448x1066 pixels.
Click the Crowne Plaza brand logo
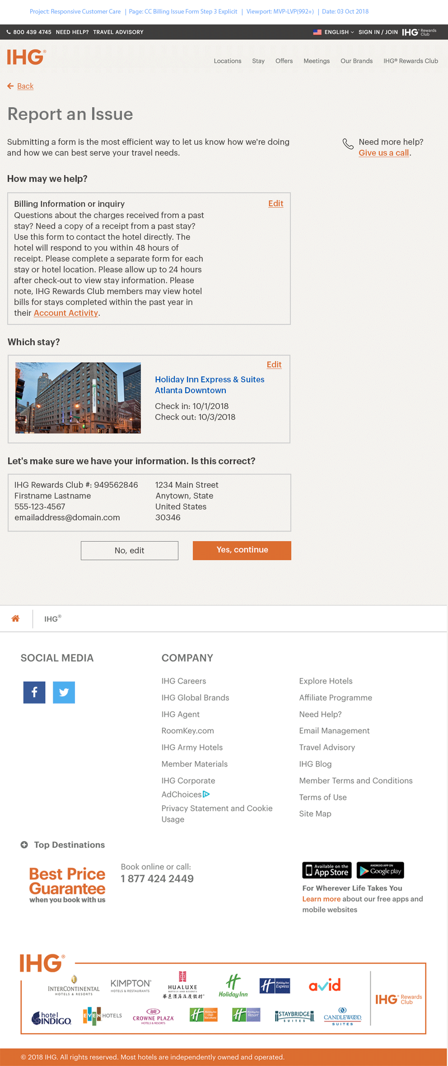point(153,1016)
